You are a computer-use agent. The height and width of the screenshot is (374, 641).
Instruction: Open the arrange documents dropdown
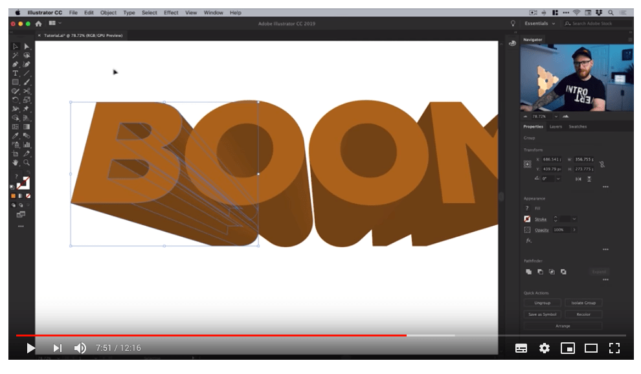click(55, 23)
